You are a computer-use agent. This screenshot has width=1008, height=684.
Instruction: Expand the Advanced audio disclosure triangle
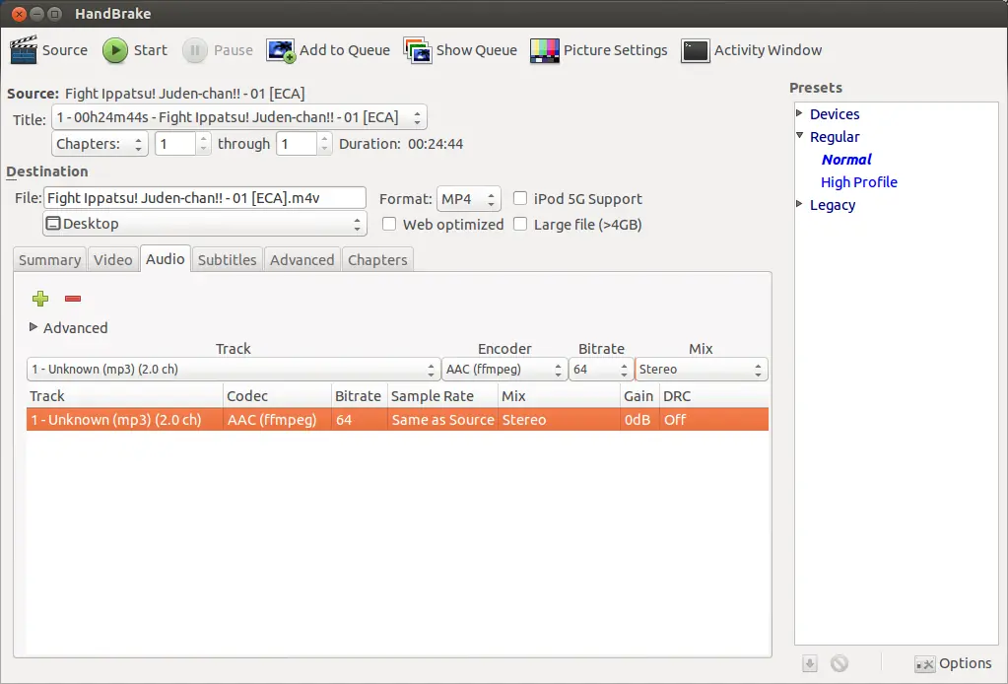34,327
